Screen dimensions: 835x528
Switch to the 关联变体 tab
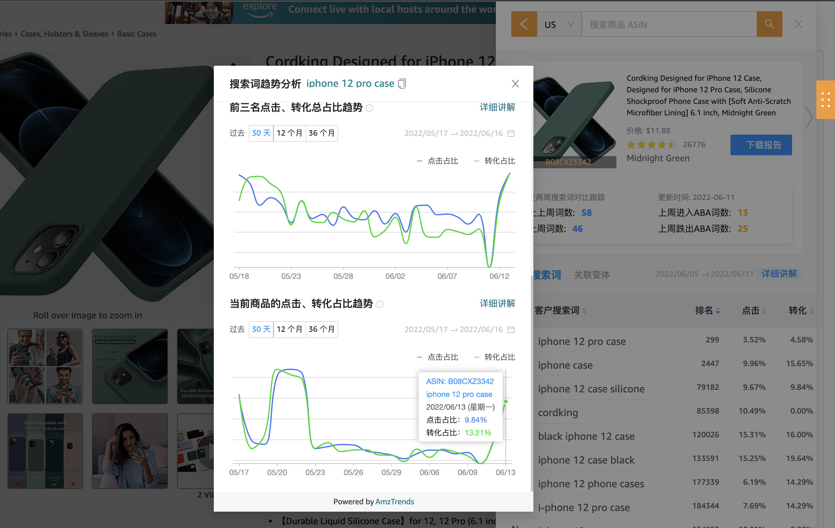(592, 275)
